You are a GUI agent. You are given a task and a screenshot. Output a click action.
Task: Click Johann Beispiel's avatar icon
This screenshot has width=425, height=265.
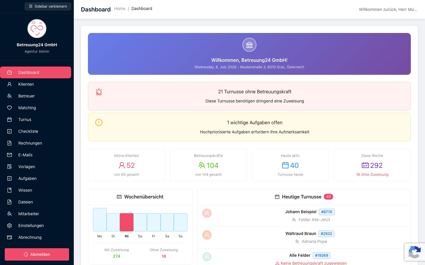207,213
